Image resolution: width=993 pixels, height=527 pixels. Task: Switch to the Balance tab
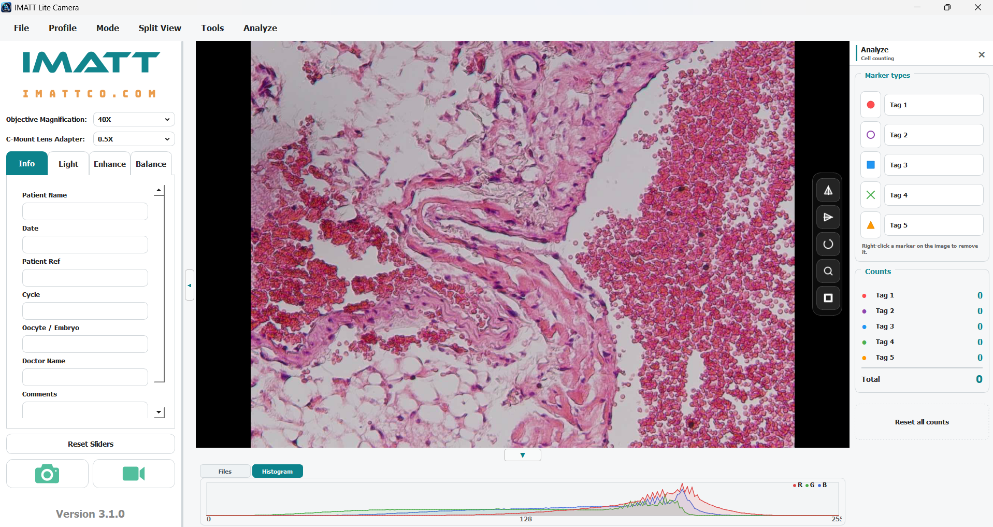(x=151, y=164)
